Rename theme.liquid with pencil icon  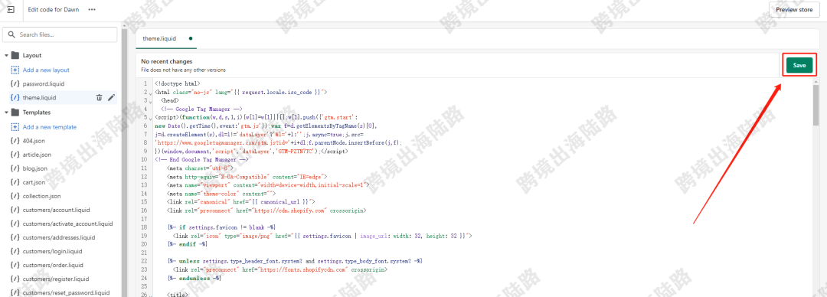click(111, 97)
